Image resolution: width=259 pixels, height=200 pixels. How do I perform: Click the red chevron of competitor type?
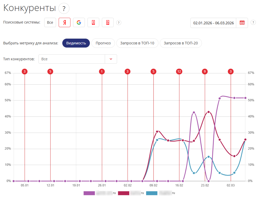point(111,59)
